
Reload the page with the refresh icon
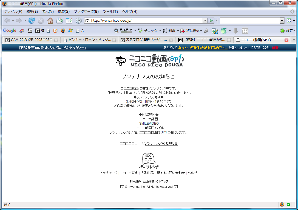(x=32, y=21)
